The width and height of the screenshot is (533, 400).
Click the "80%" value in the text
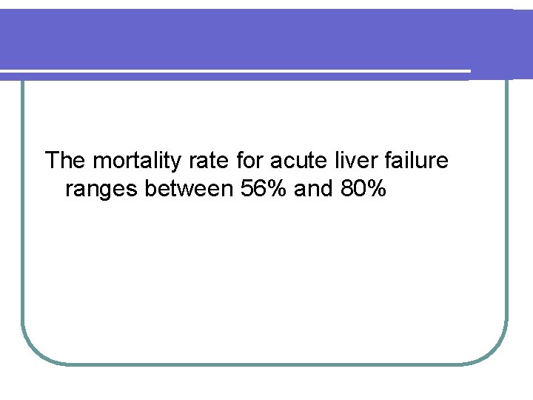[x=363, y=190]
